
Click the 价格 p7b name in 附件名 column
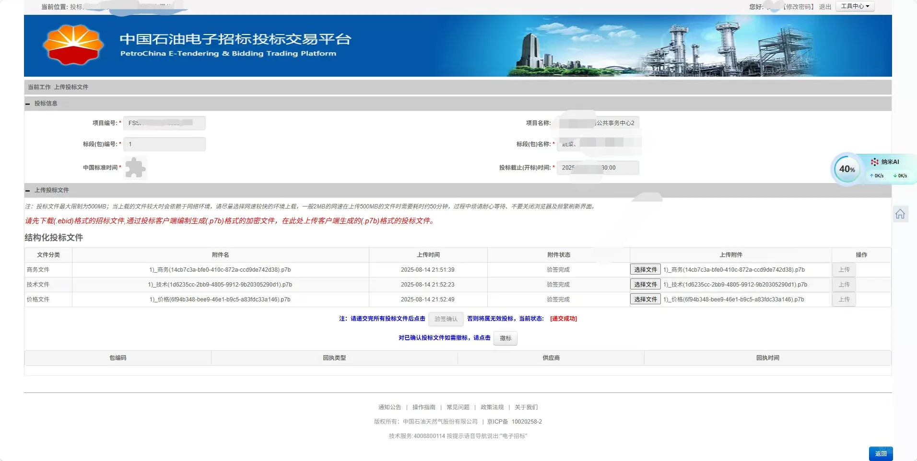tap(220, 300)
